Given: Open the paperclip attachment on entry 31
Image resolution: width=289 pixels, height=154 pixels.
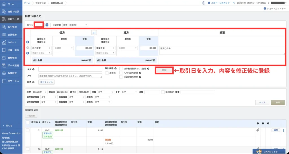Looking at the screenshot, I should (258, 130).
